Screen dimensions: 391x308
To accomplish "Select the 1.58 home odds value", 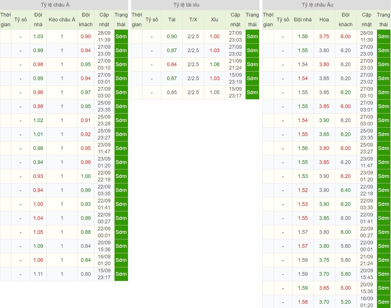I will 303,302.
